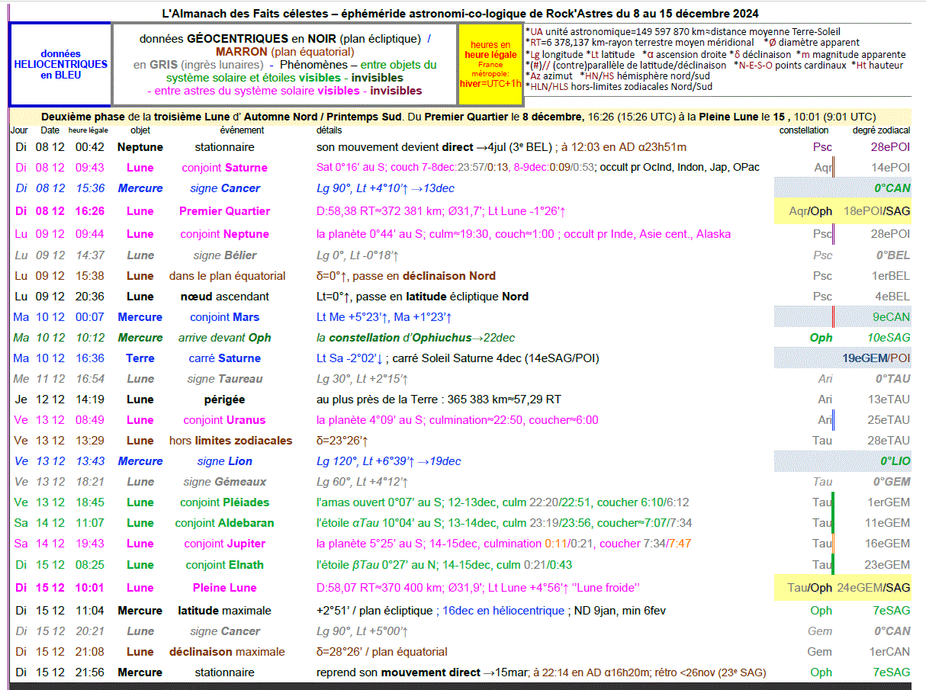The width and height of the screenshot is (926, 690).
Task: Click the event 'déclinaison maximale'
Action: pos(227,652)
